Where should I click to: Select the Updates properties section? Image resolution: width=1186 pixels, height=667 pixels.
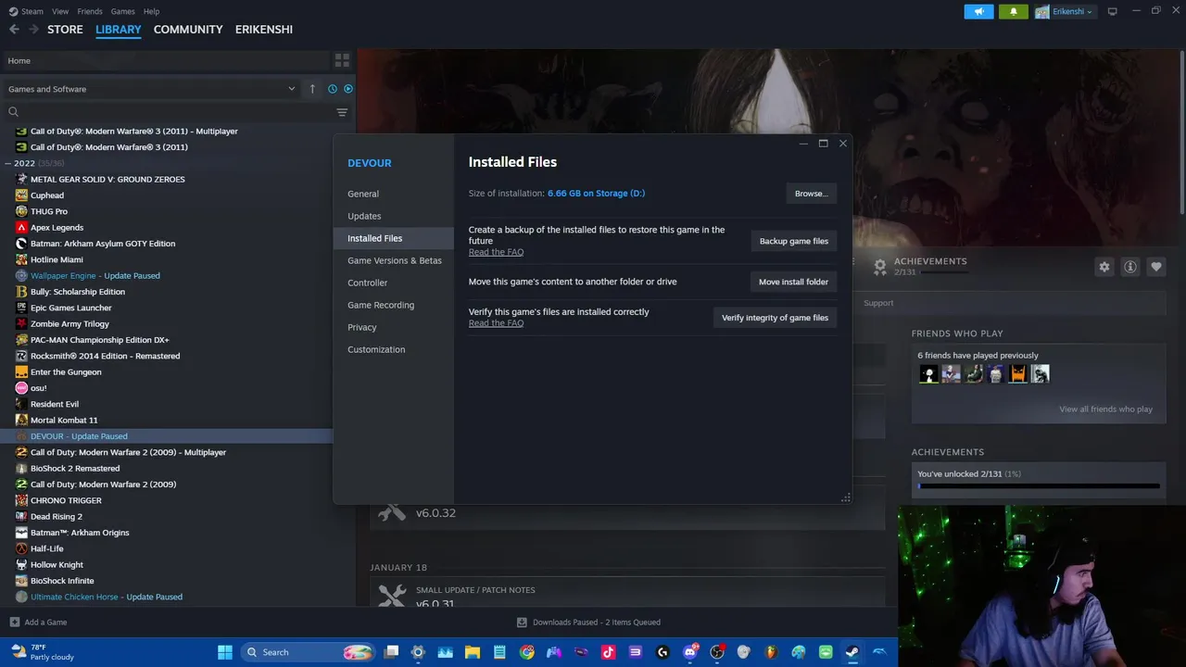(394, 216)
